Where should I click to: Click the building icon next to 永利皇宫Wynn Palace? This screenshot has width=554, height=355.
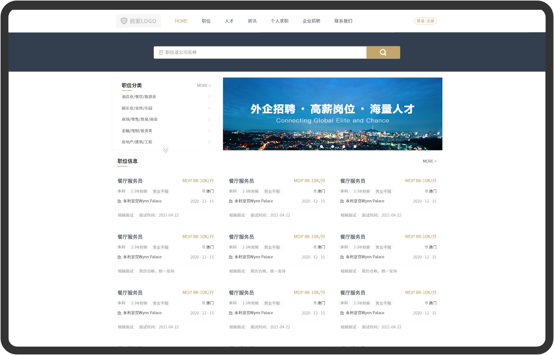click(119, 201)
